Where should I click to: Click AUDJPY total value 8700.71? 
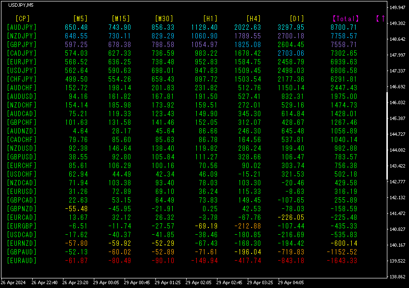tap(344, 27)
